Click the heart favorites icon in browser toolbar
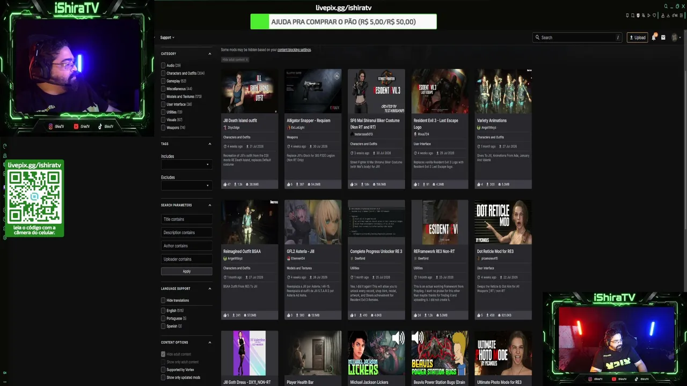 (x=654, y=16)
